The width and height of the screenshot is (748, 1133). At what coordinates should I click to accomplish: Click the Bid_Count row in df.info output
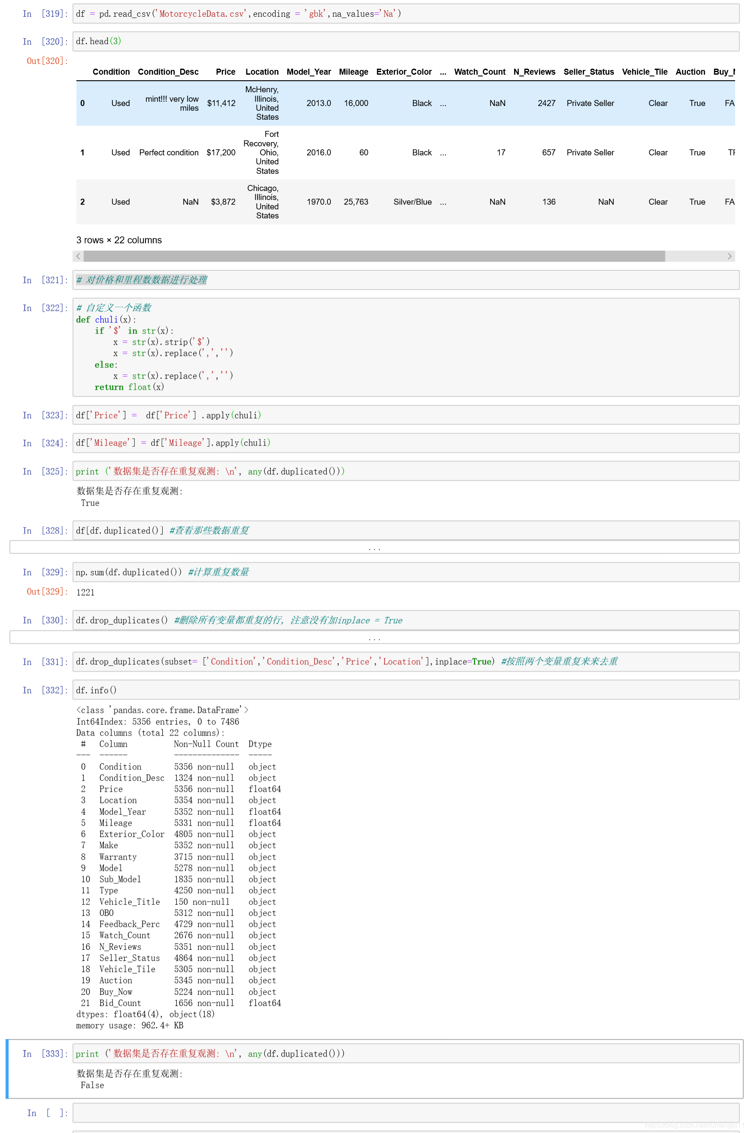pos(181,1003)
